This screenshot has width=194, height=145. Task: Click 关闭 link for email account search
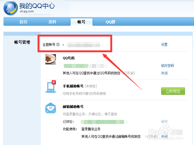(x=164, y=136)
